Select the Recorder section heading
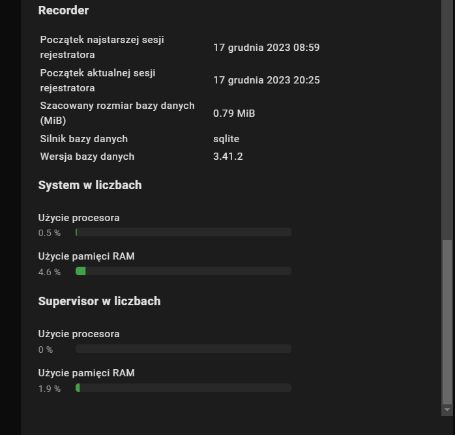The height and width of the screenshot is (435, 455). click(63, 10)
